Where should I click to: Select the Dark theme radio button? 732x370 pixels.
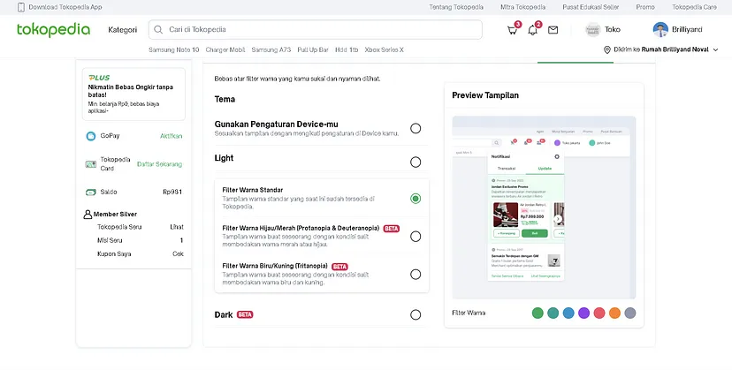pyautogui.click(x=416, y=315)
